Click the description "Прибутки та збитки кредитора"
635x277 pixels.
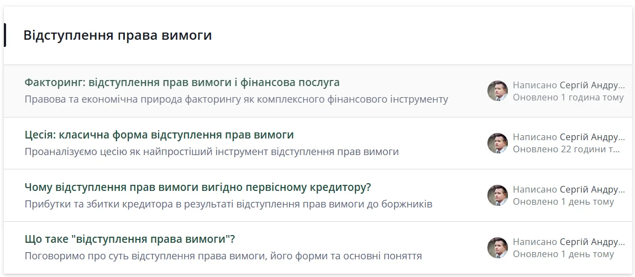click(228, 204)
